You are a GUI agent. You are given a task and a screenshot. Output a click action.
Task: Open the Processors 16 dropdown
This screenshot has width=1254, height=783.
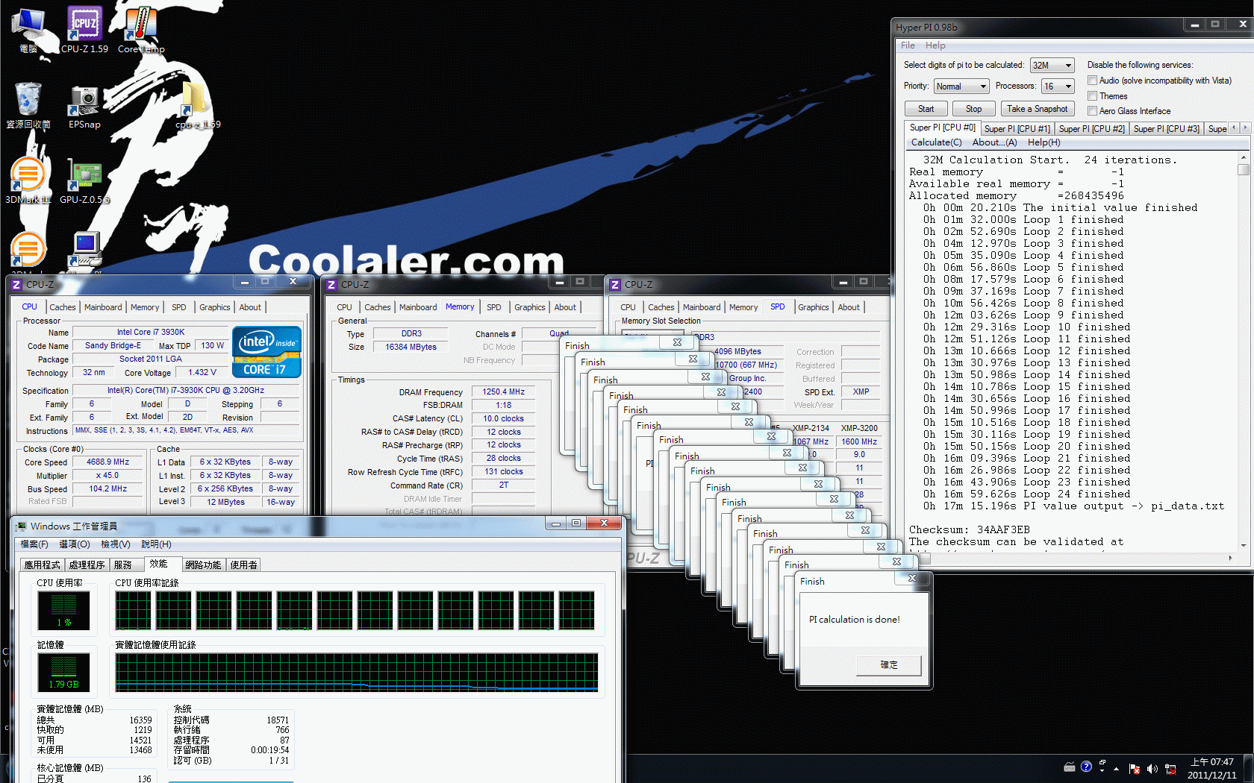point(1058,87)
